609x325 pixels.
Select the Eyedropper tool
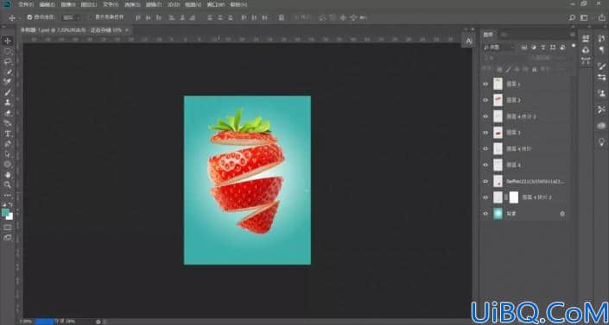point(8,72)
